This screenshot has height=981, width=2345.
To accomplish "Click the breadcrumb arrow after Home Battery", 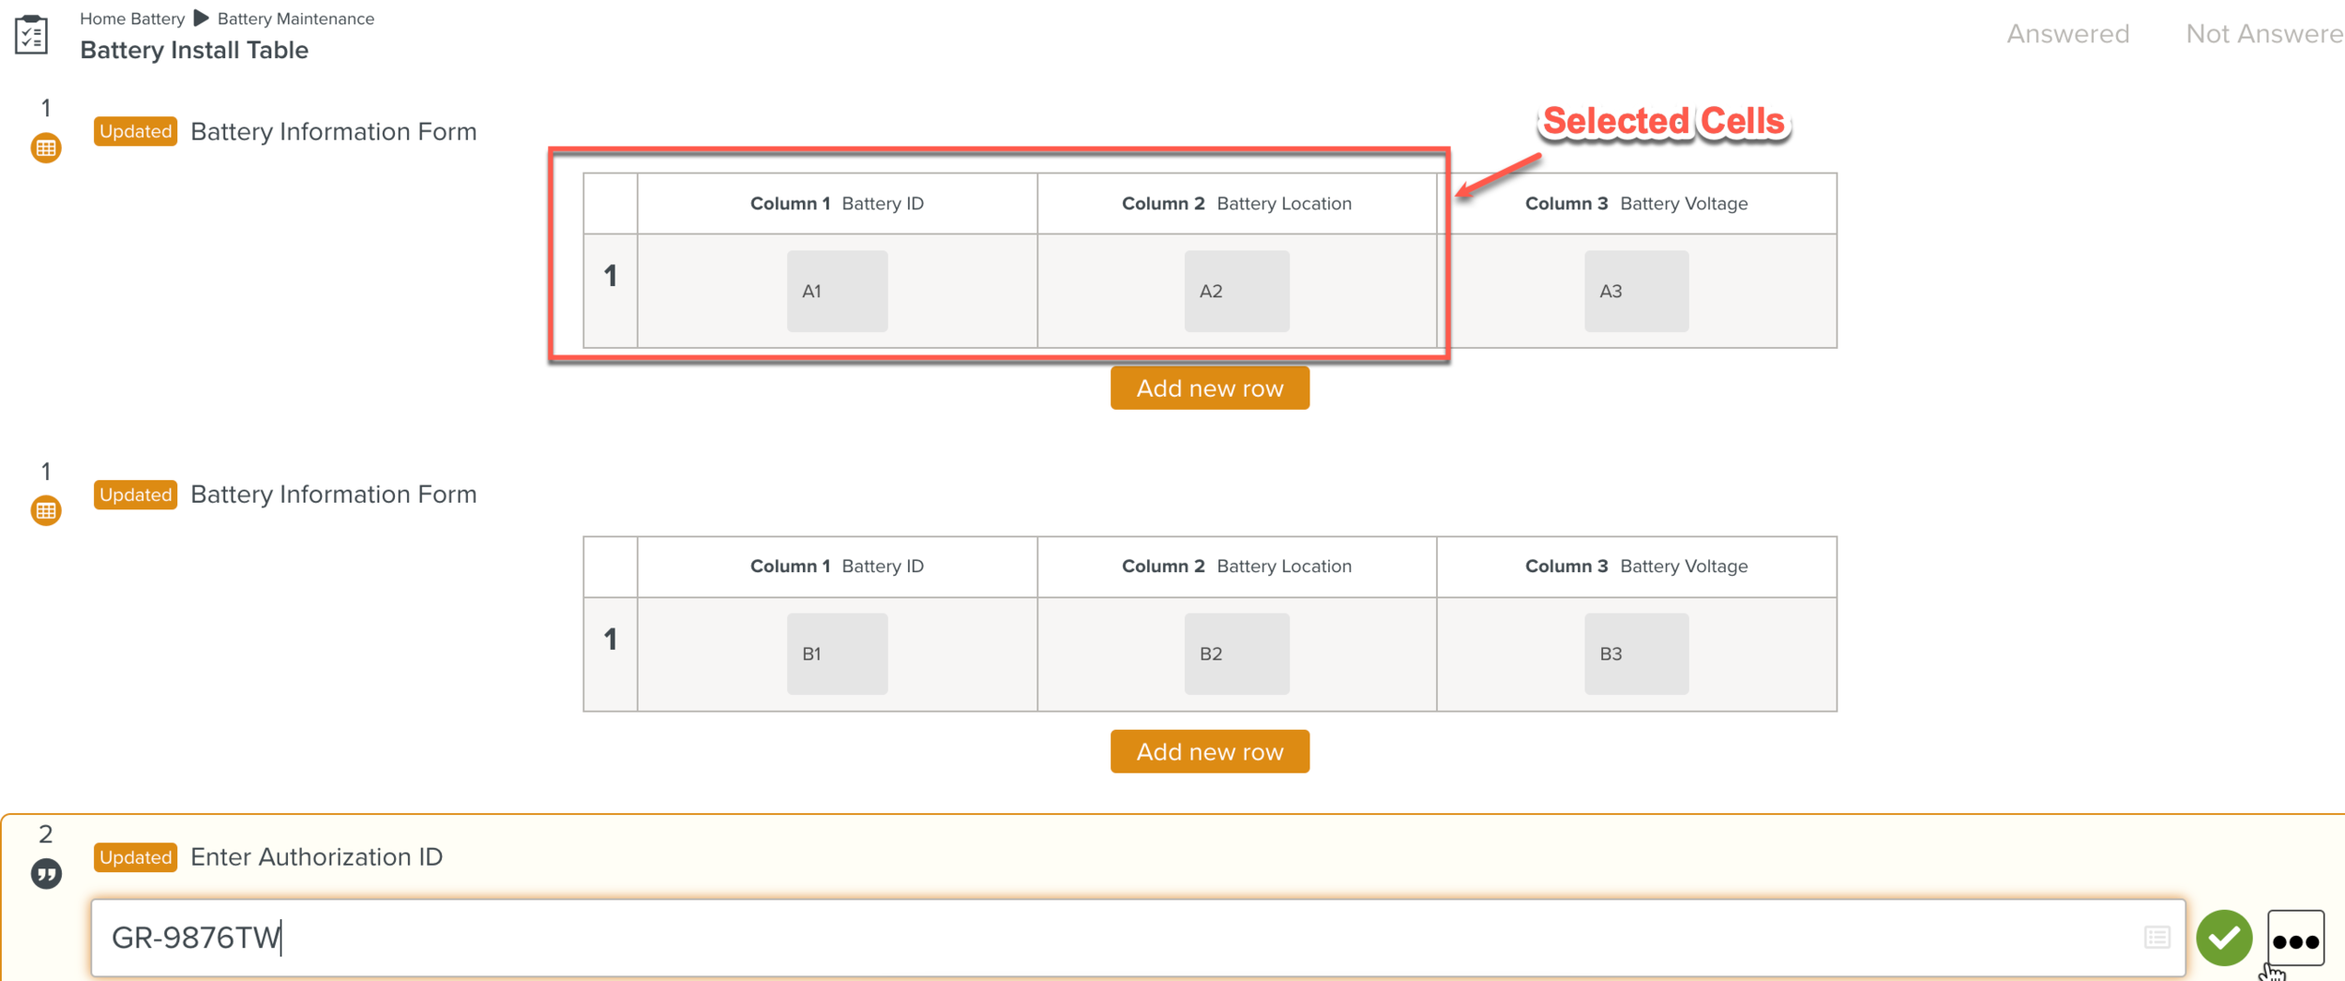I will (x=201, y=19).
